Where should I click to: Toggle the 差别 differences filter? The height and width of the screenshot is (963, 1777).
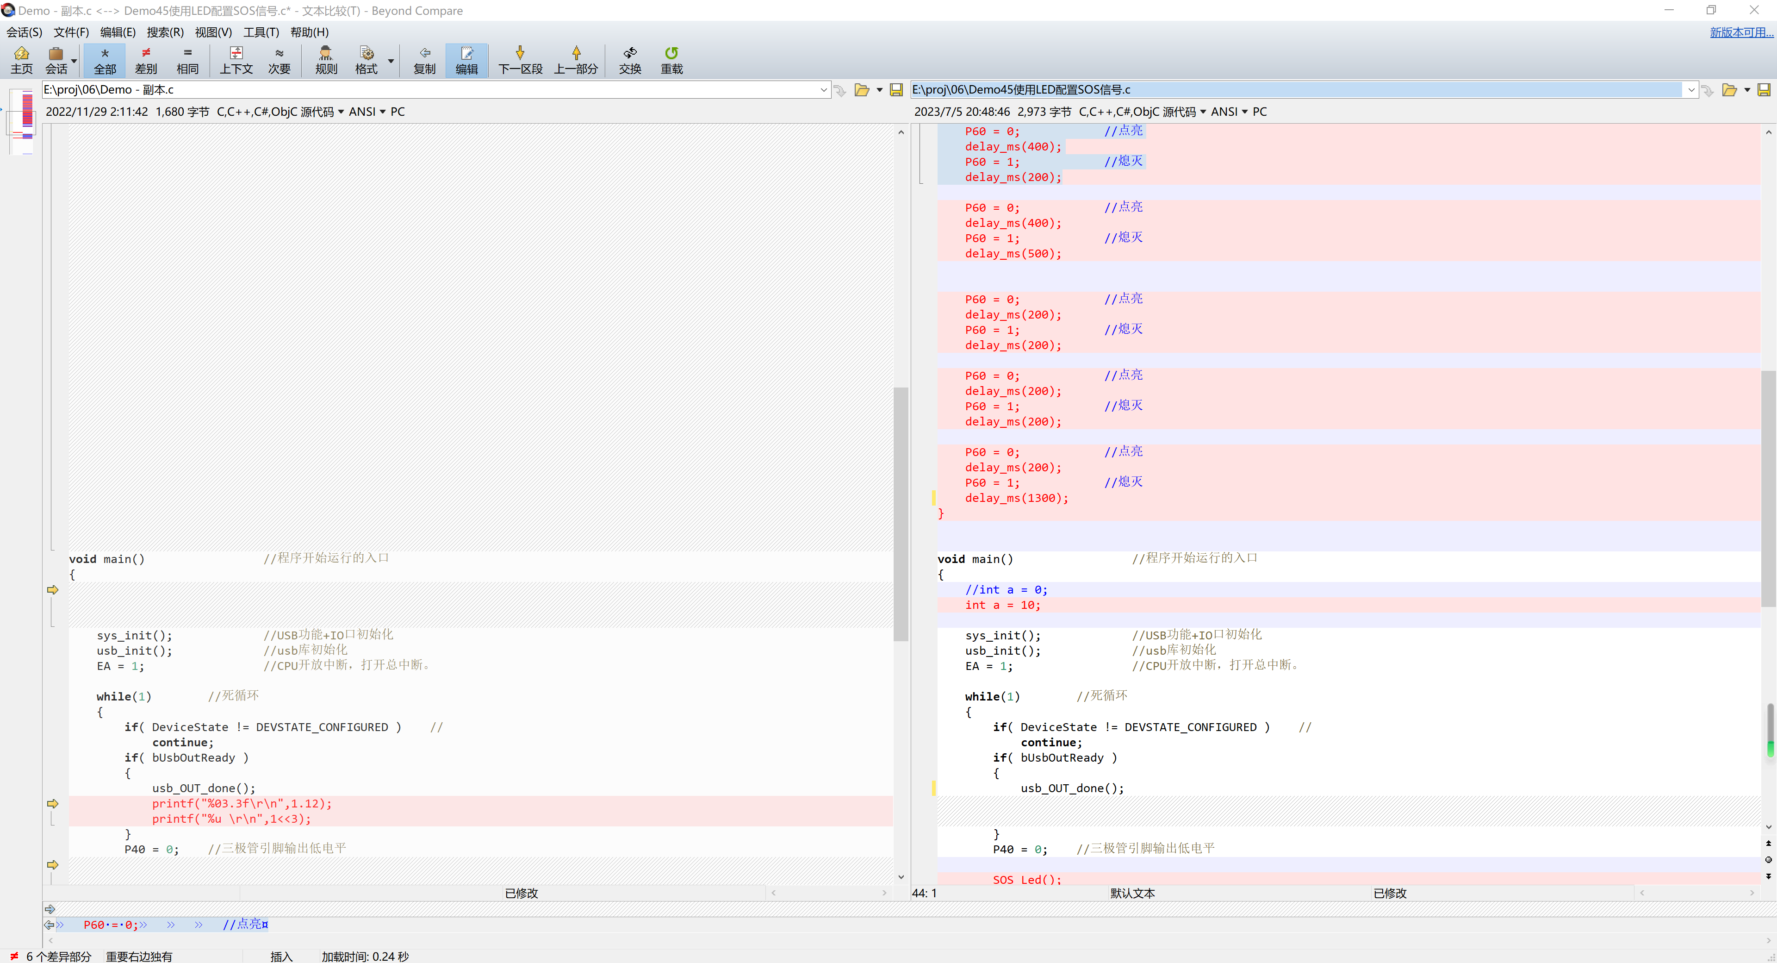click(146, 60)
